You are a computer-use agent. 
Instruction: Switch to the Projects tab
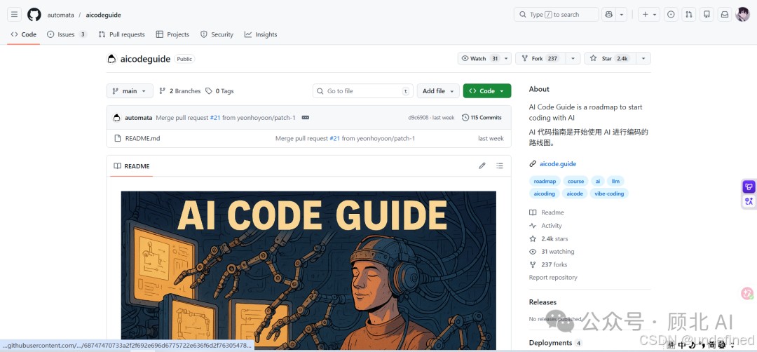(172, 34)
